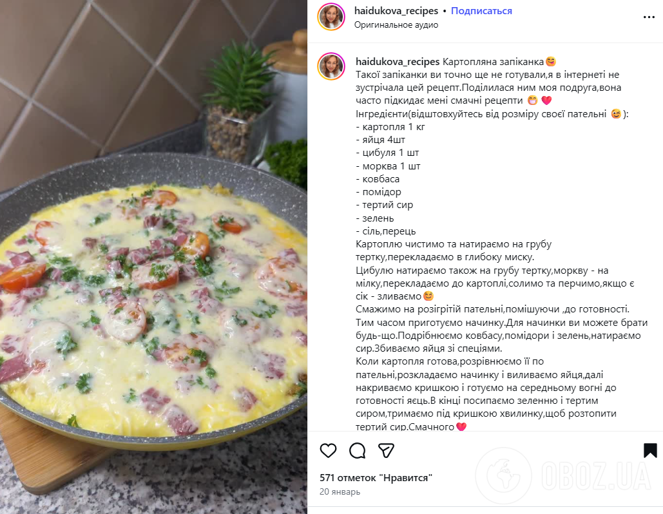Click the caption author avatar

pos(331,66)
